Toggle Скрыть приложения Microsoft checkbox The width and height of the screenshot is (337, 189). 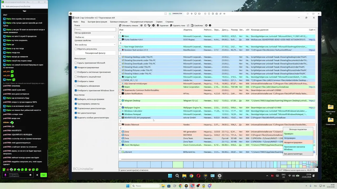point(76,63)
